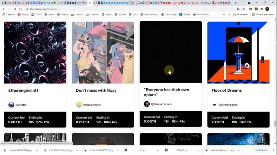Open the Маркет bookmark

tap(63, 14)
